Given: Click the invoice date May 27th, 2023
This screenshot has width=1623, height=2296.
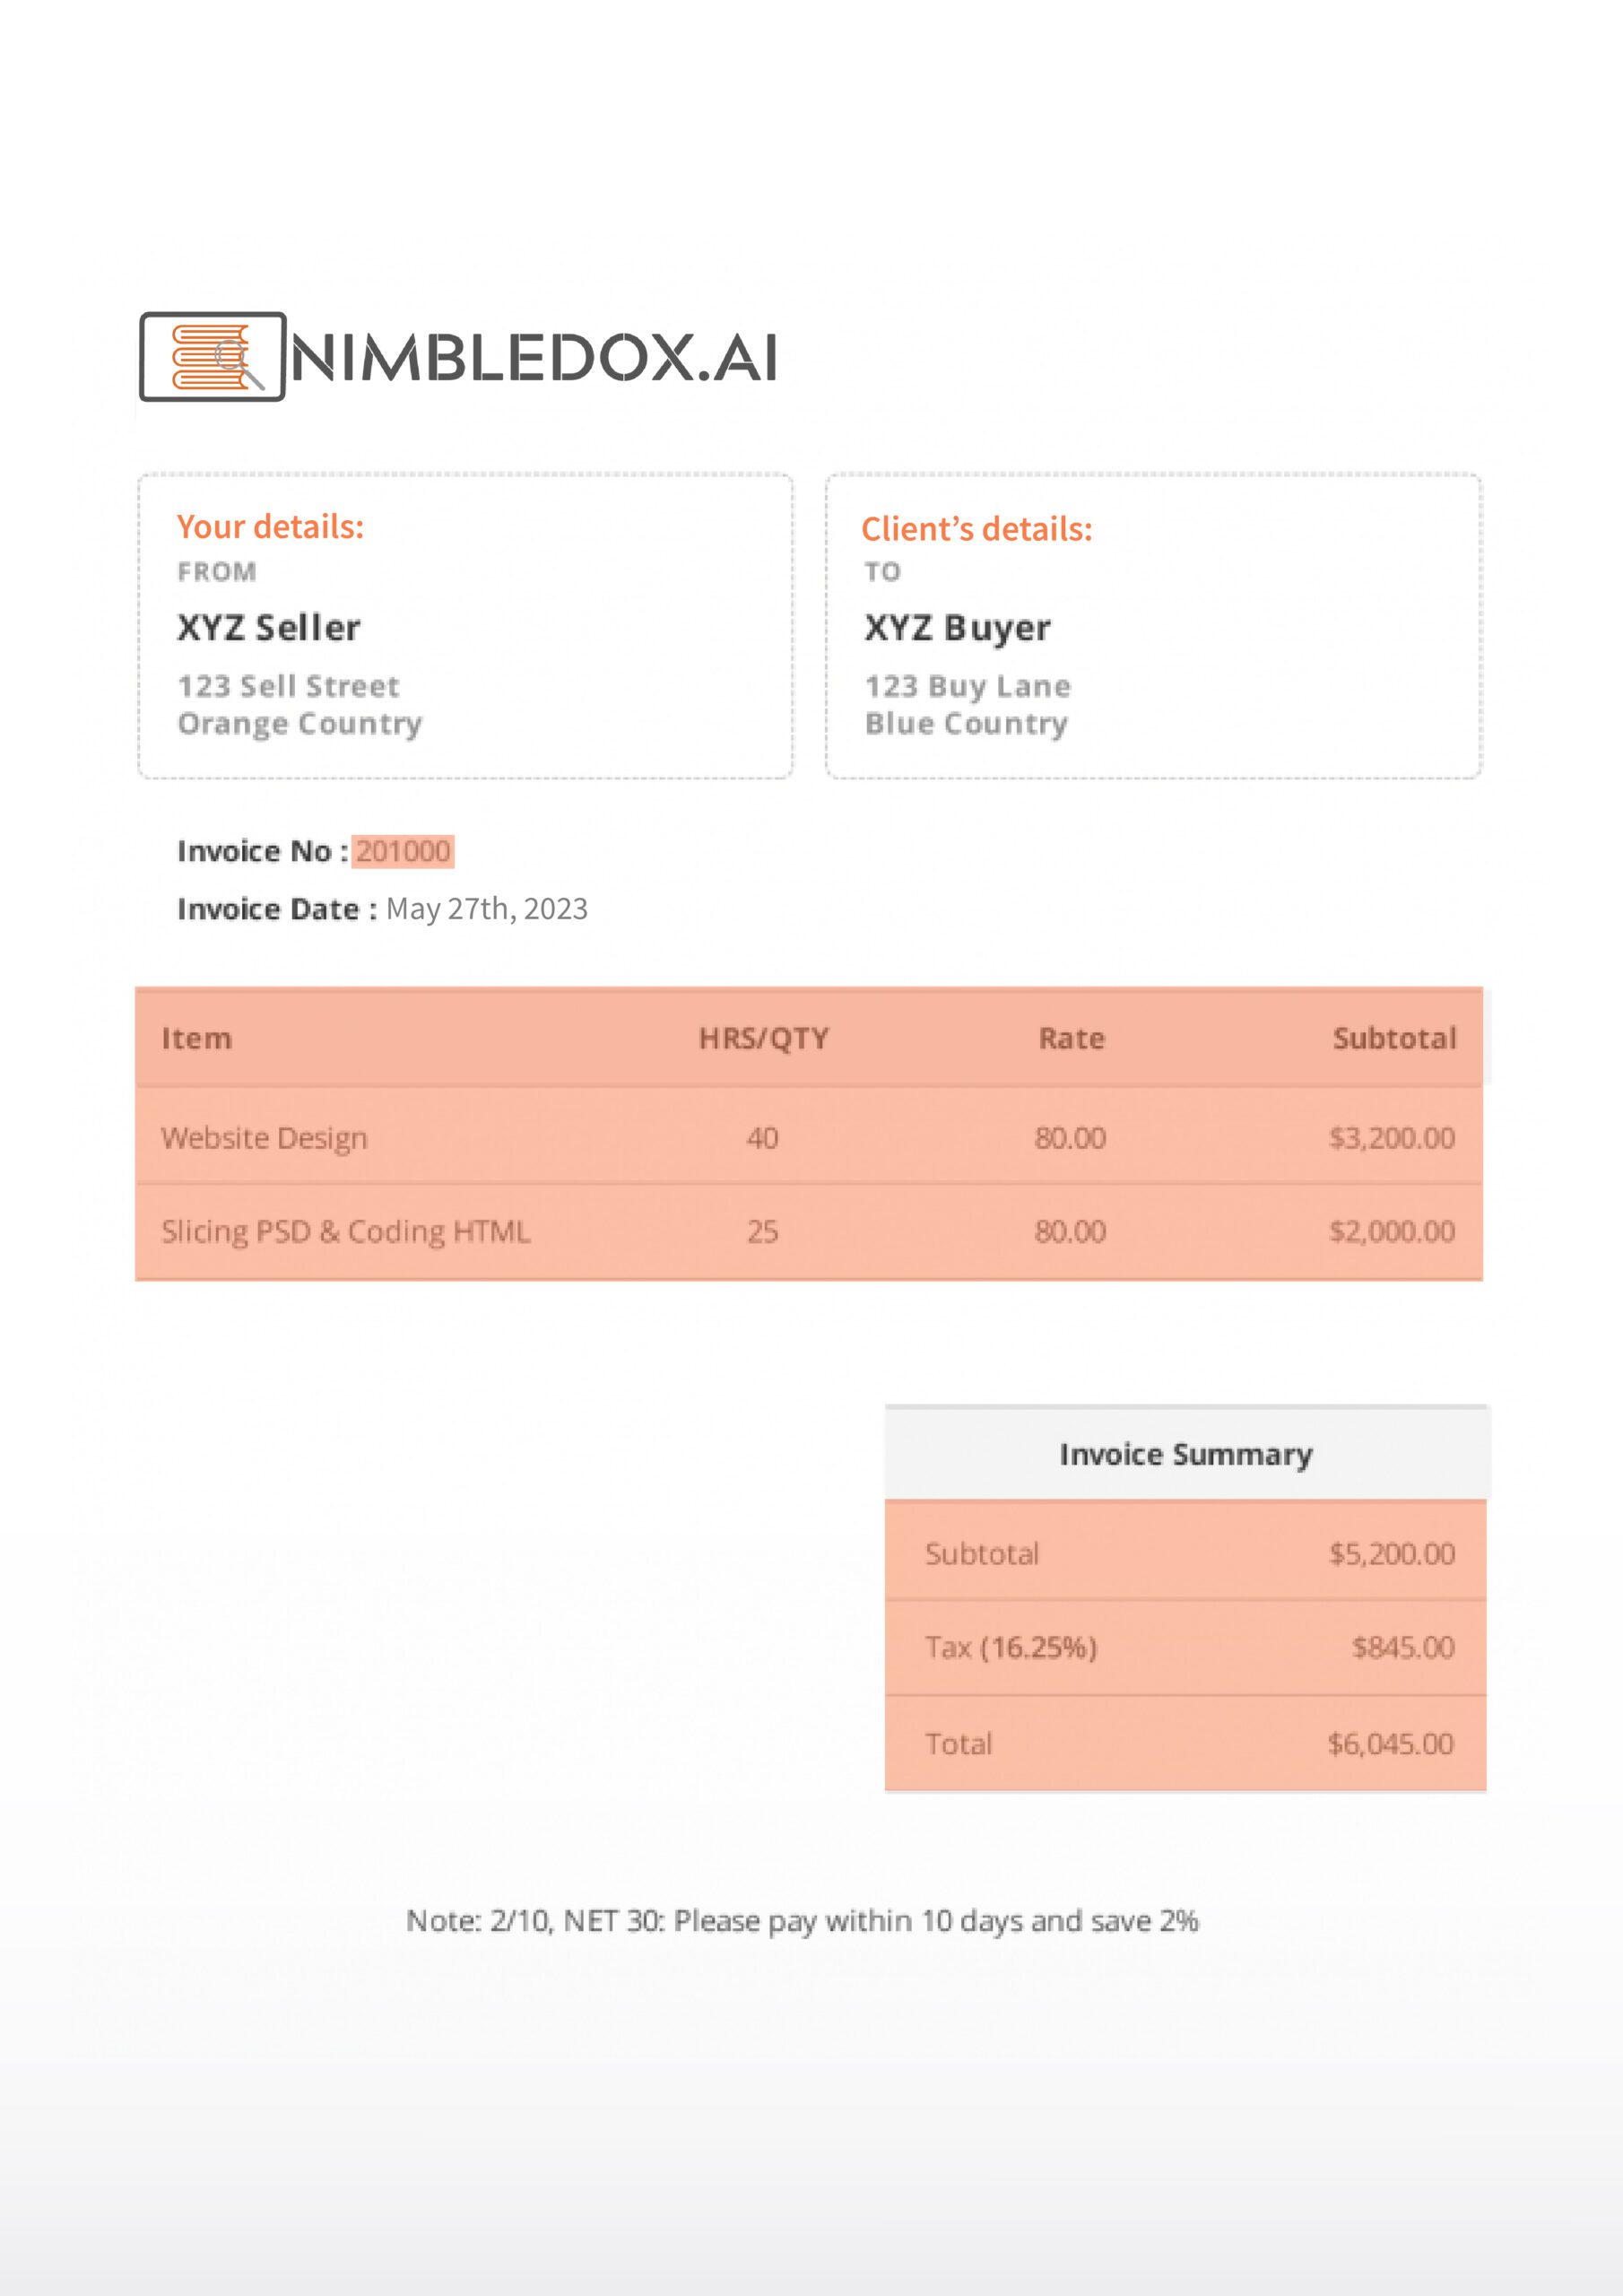Looking at the screenshot, I should 486,909.
